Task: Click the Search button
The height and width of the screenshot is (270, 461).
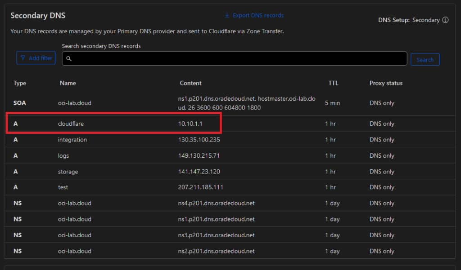Action: (425, 59)
